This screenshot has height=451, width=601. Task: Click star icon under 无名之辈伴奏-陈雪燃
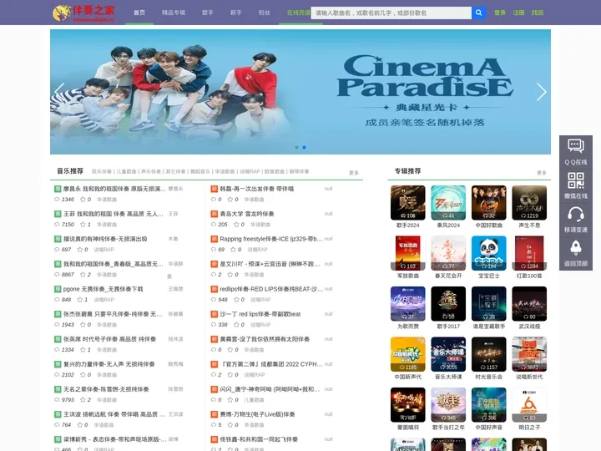pos(83,399)
